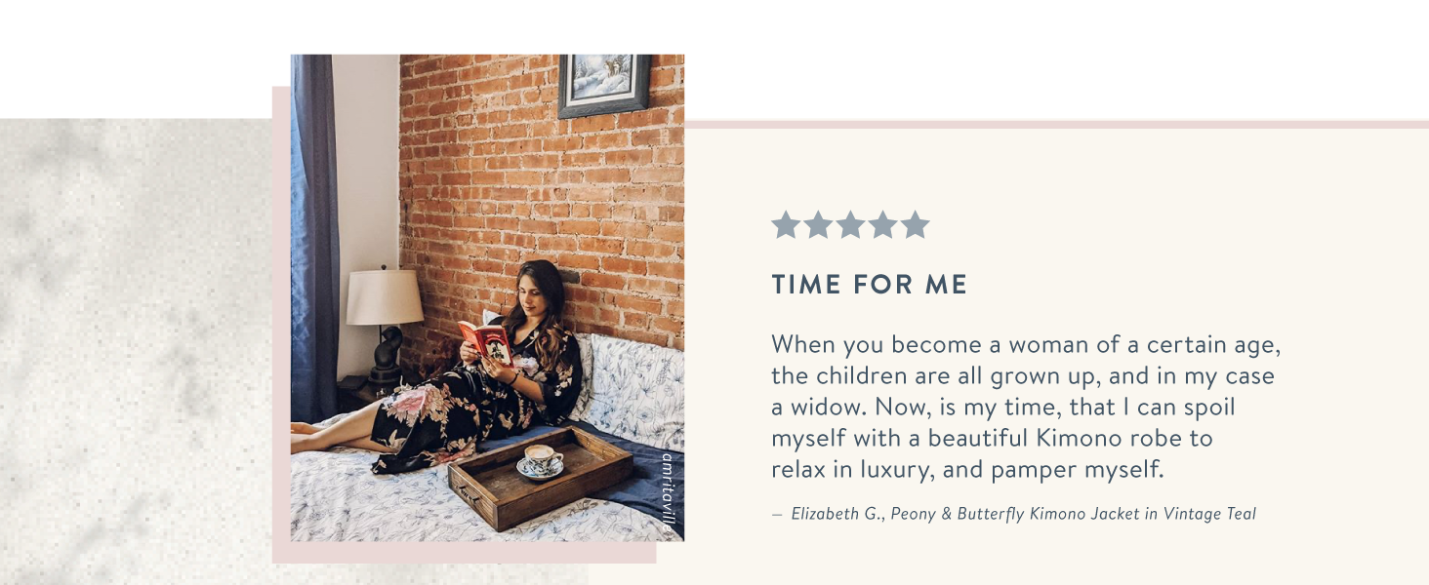Choose the fourth rating star
1429x585 pixels.
click(882, 225)
